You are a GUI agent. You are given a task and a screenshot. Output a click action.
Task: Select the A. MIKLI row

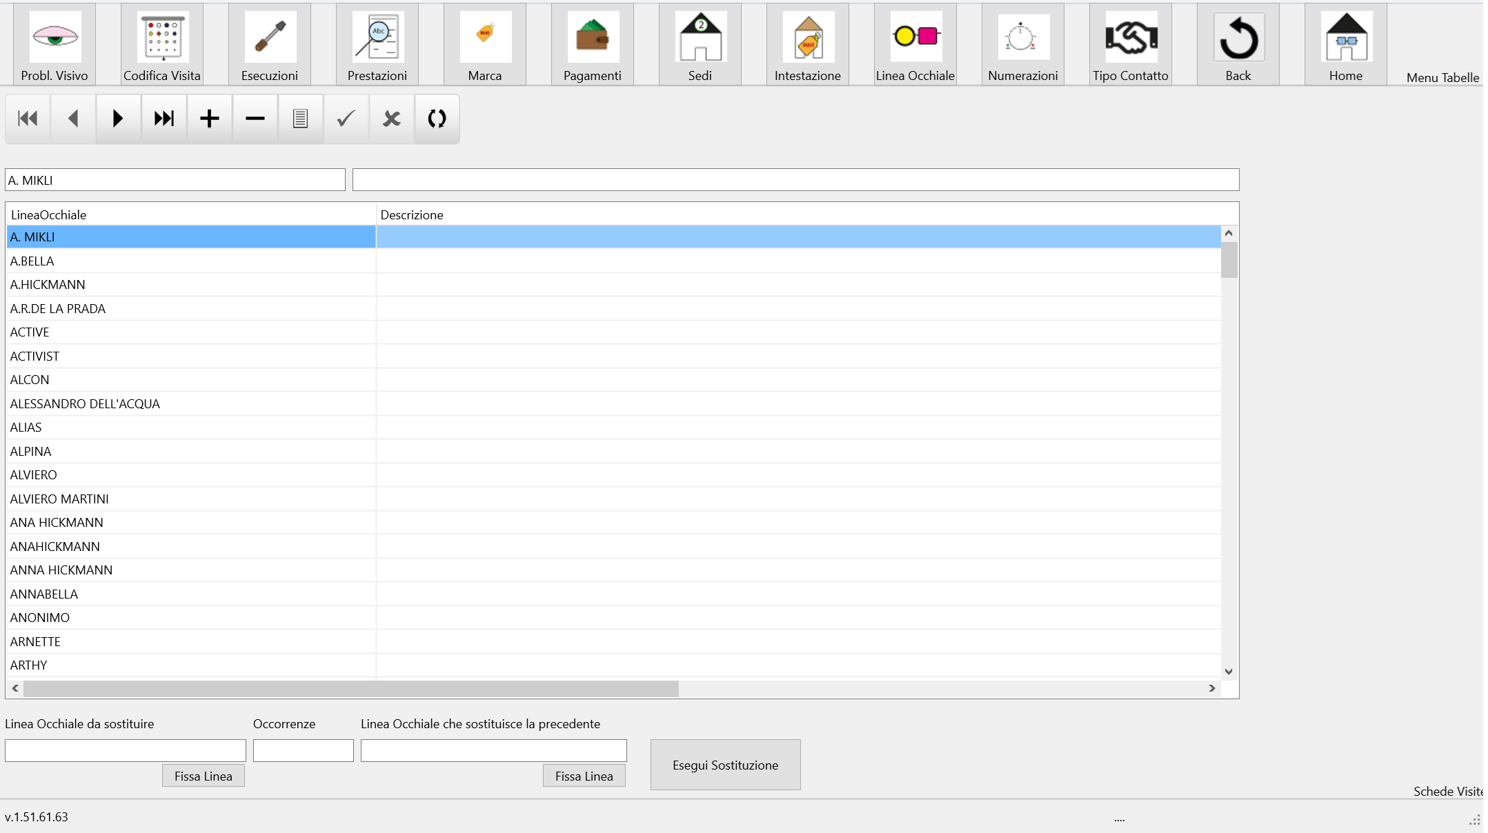pyautogui.click(x=614, y=237)
